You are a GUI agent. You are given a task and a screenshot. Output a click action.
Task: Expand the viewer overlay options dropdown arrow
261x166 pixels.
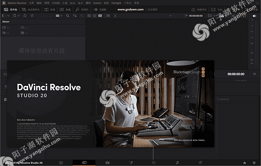tap(215, 16)
